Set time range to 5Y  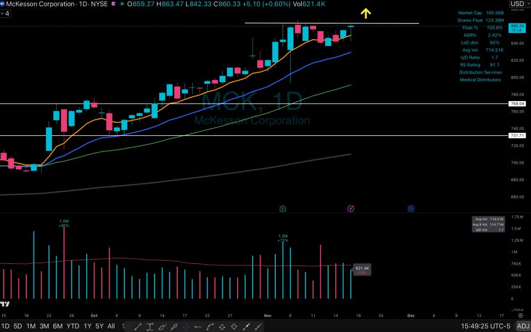pos(99,326)
